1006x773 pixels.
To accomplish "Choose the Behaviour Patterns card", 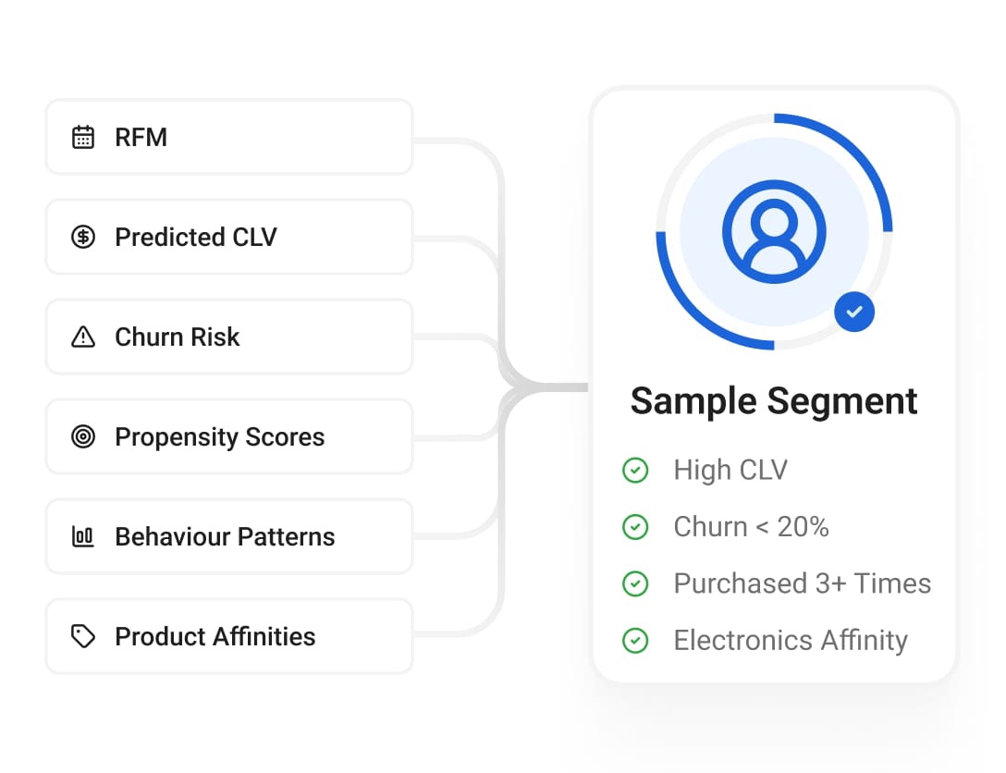I will click(229, 536).
